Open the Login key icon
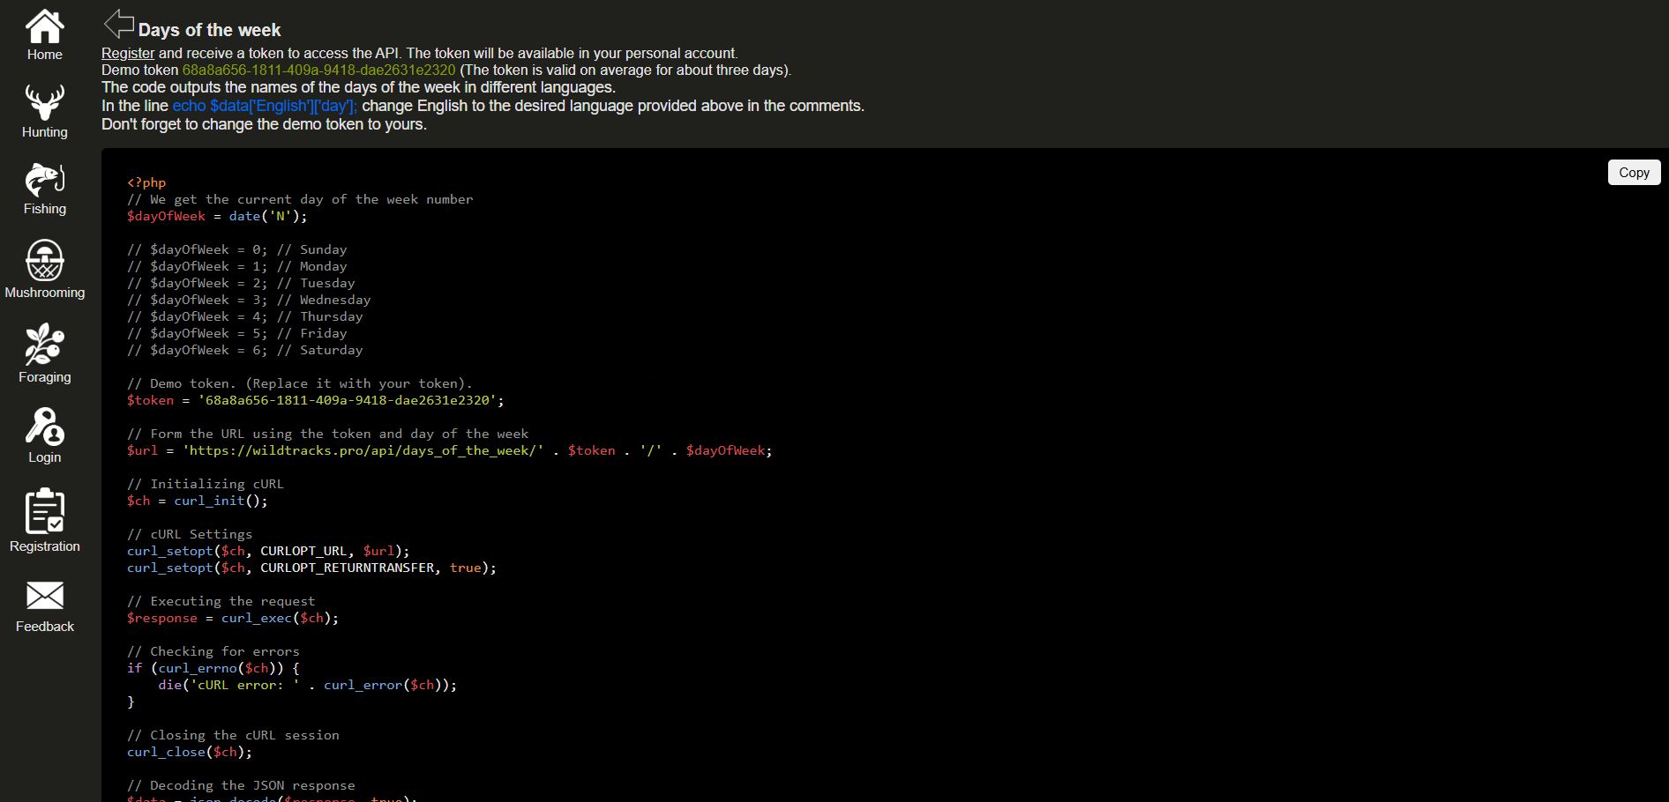The height and width of the screenshot is (802, 1669). click(x=44, y=427)
